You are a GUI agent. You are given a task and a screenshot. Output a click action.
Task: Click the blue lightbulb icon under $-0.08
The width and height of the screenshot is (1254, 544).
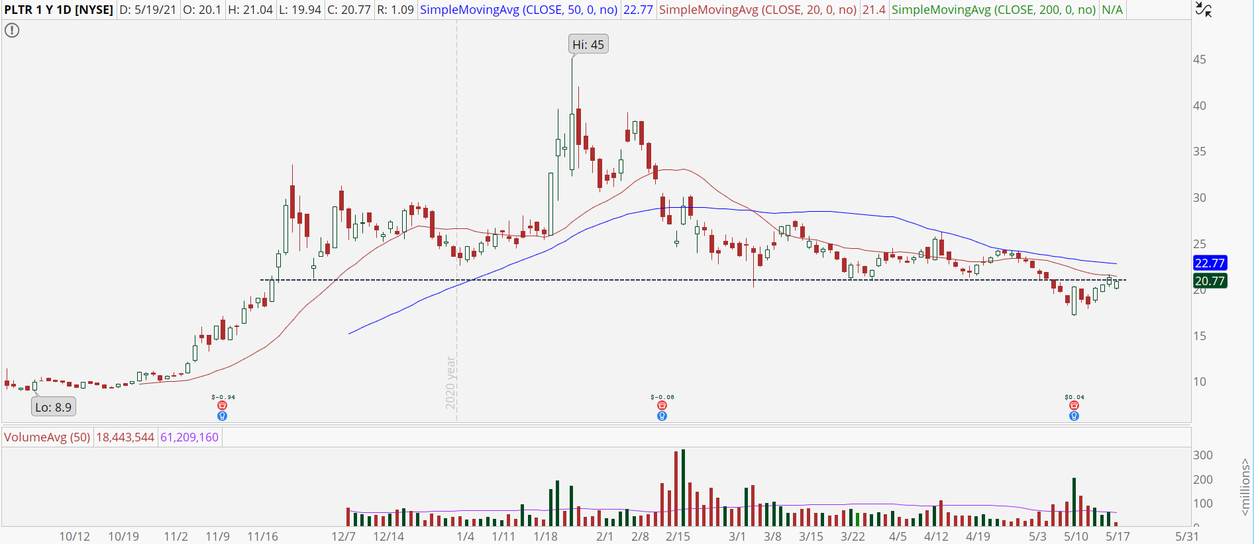coord(662,416)
